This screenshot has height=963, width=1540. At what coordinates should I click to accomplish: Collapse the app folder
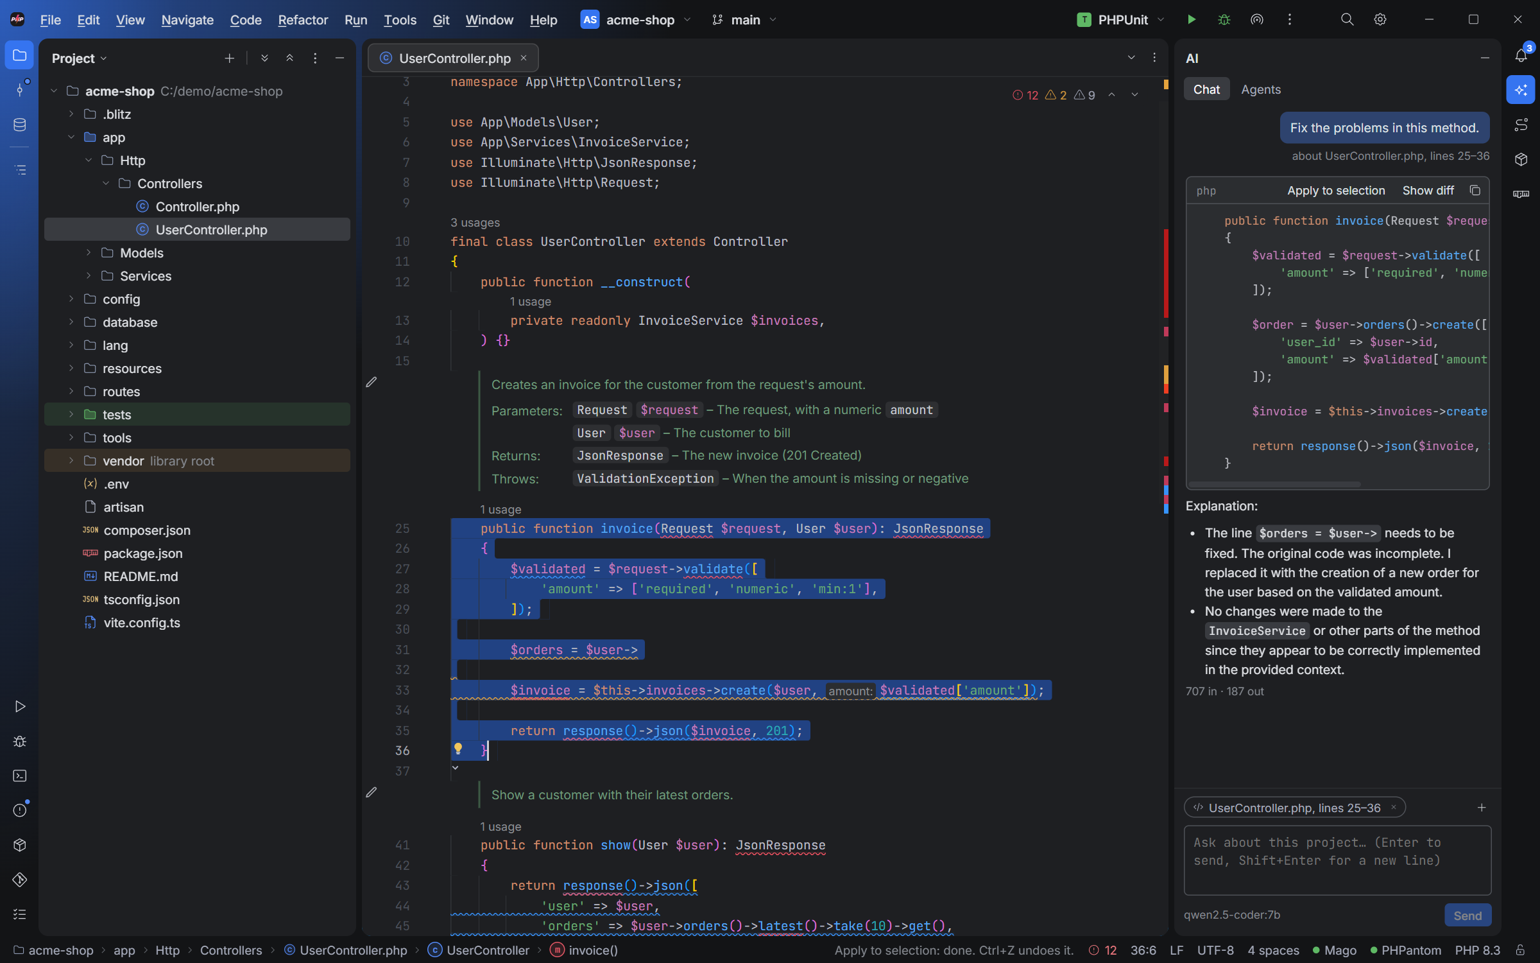[x=71, y=137]
